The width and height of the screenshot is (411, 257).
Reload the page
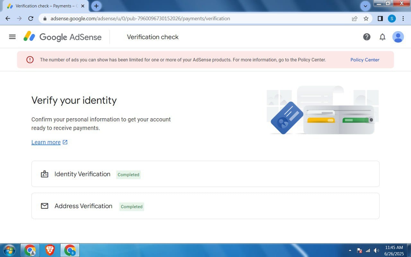coord(31,19)
